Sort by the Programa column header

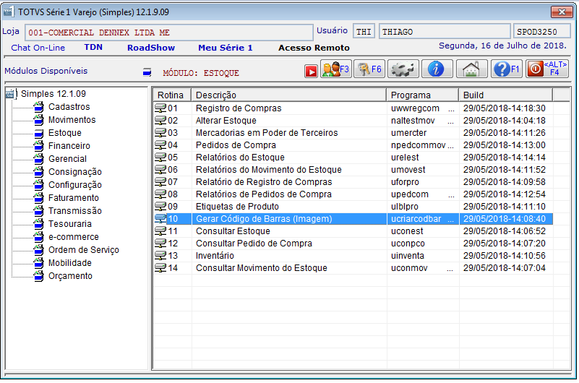click(422, 95)
